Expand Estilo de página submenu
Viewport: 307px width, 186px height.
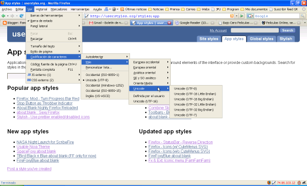tap(54, 51)
